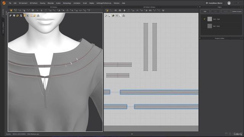
Task: Click the Add button in Fabric panel
Action: click(205, 11)
